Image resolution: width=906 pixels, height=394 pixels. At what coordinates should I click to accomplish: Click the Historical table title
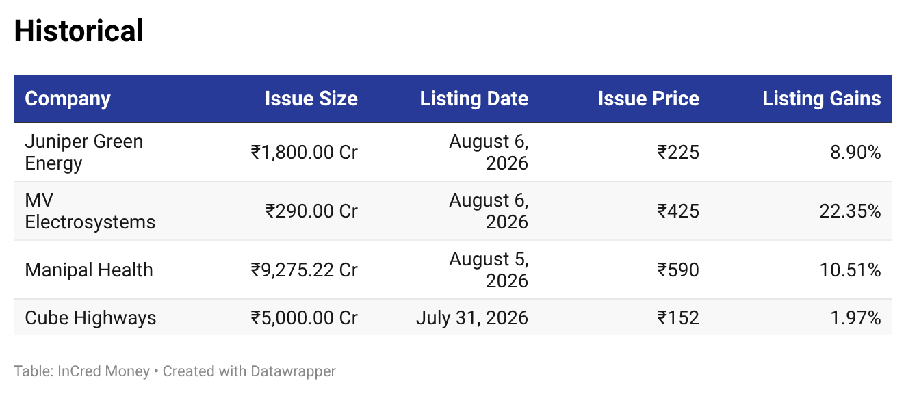click(x=79, y=31)
